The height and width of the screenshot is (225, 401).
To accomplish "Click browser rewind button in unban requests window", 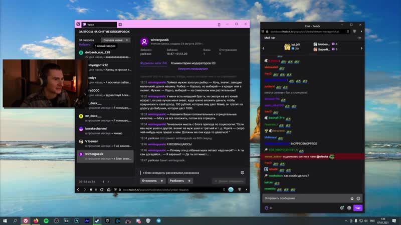I will 91,189.
